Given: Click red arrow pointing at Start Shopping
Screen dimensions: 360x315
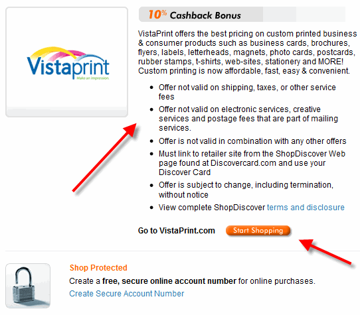Looking at the screenshot, I should click(325, 252).
